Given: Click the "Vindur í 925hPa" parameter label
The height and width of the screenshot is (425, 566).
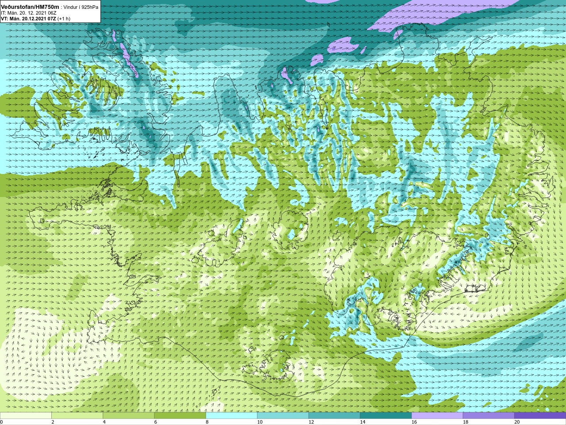Looking at the screenshot, I should coord(81,7).
